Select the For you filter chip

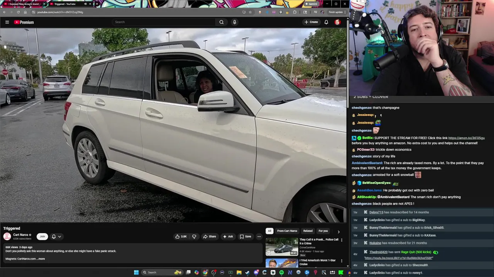point(323,231)
